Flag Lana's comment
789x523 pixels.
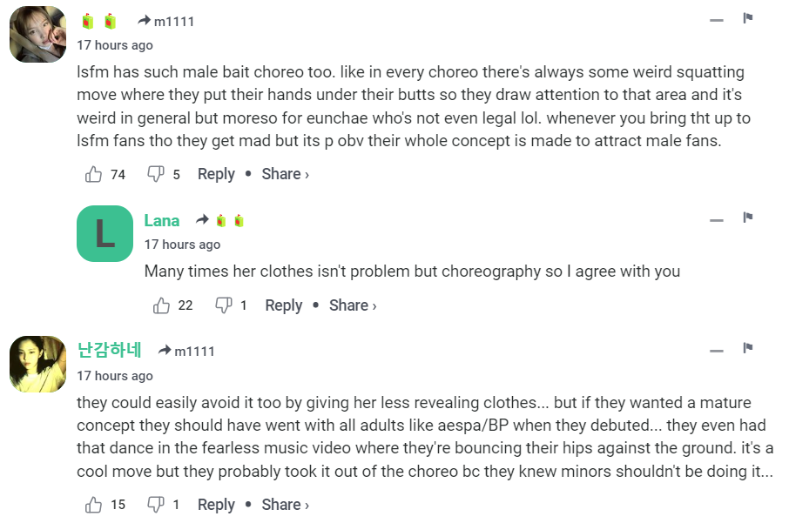pos(747,218)
